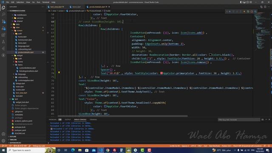Expand the TIMELINE section

(x=13, y=140)
